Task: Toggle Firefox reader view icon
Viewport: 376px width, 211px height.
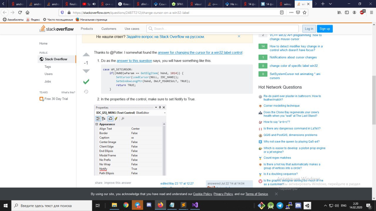Action: 282,13
